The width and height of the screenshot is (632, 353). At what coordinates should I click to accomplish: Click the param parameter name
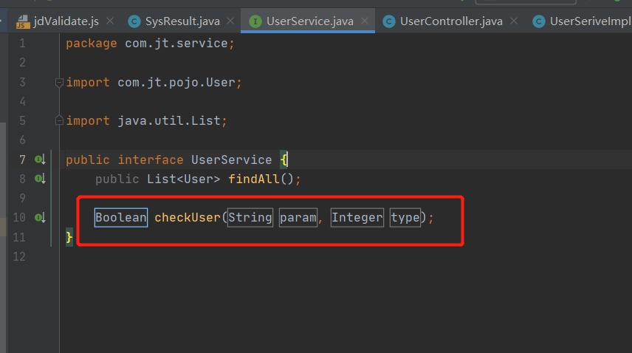298,218
